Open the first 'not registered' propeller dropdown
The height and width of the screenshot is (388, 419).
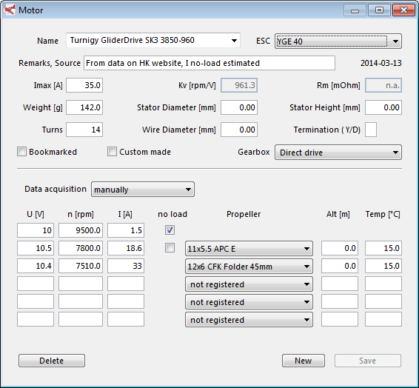(x=249, y=284)
